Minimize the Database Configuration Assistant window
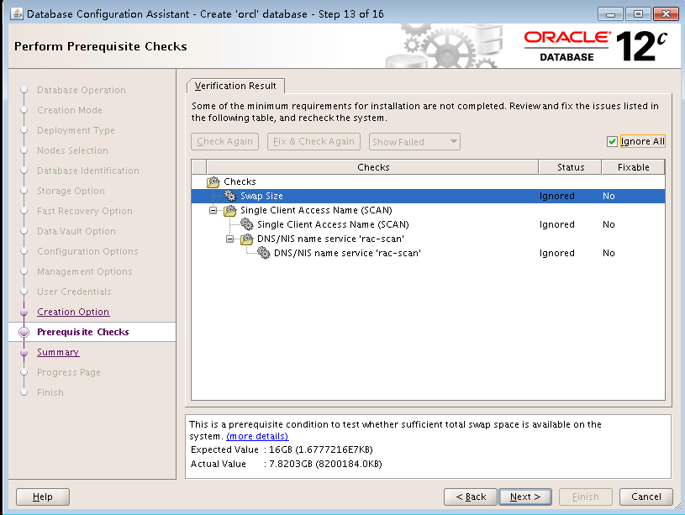 610,14
